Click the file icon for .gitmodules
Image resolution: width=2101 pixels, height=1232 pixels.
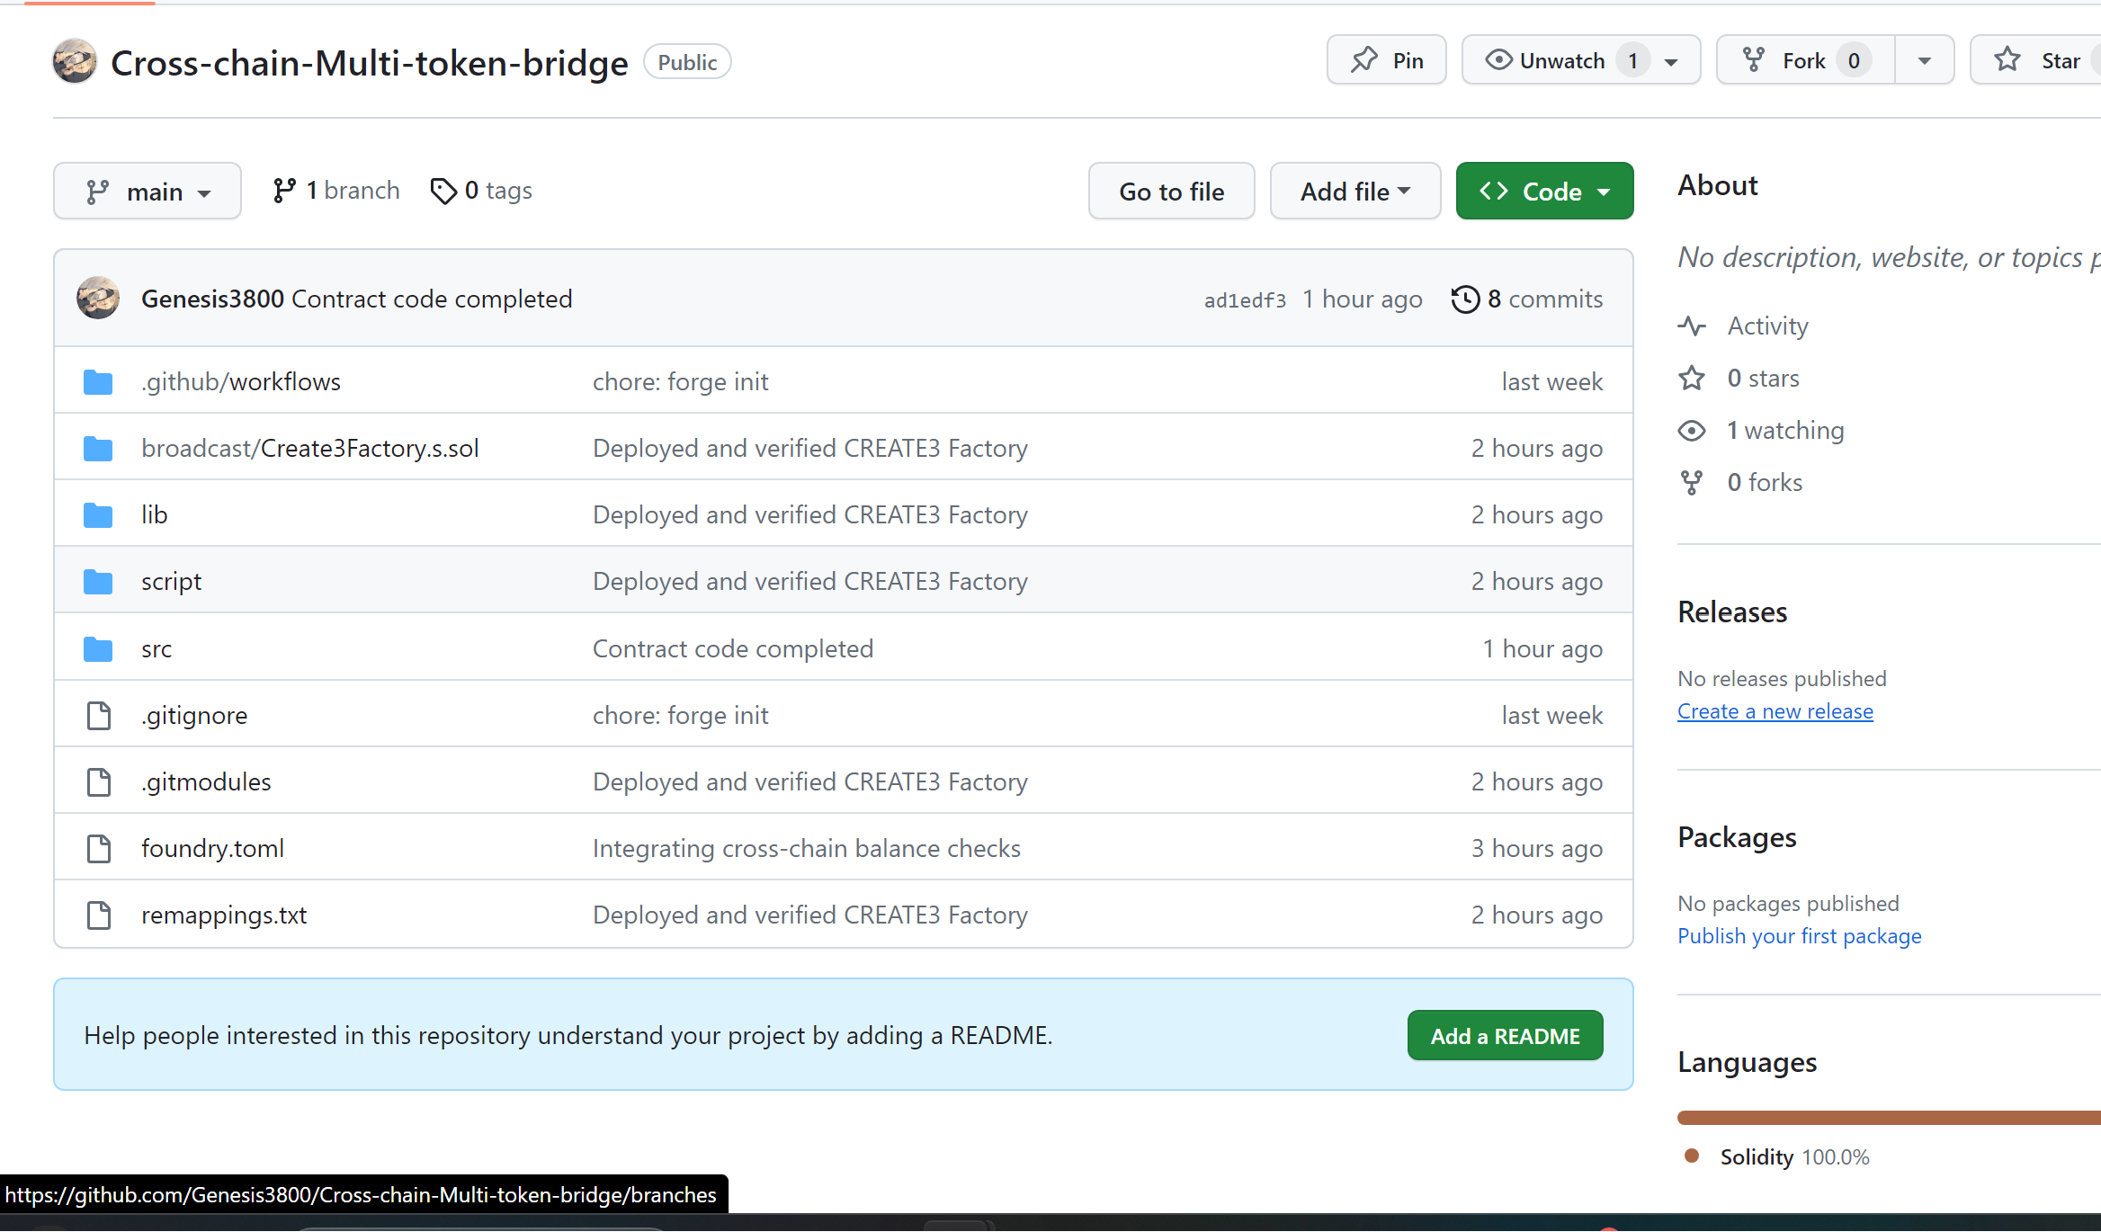tap(98, 782)
